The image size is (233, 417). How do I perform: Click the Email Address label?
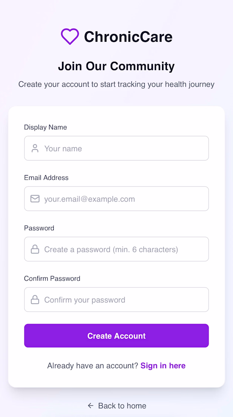tap(46, 177)
